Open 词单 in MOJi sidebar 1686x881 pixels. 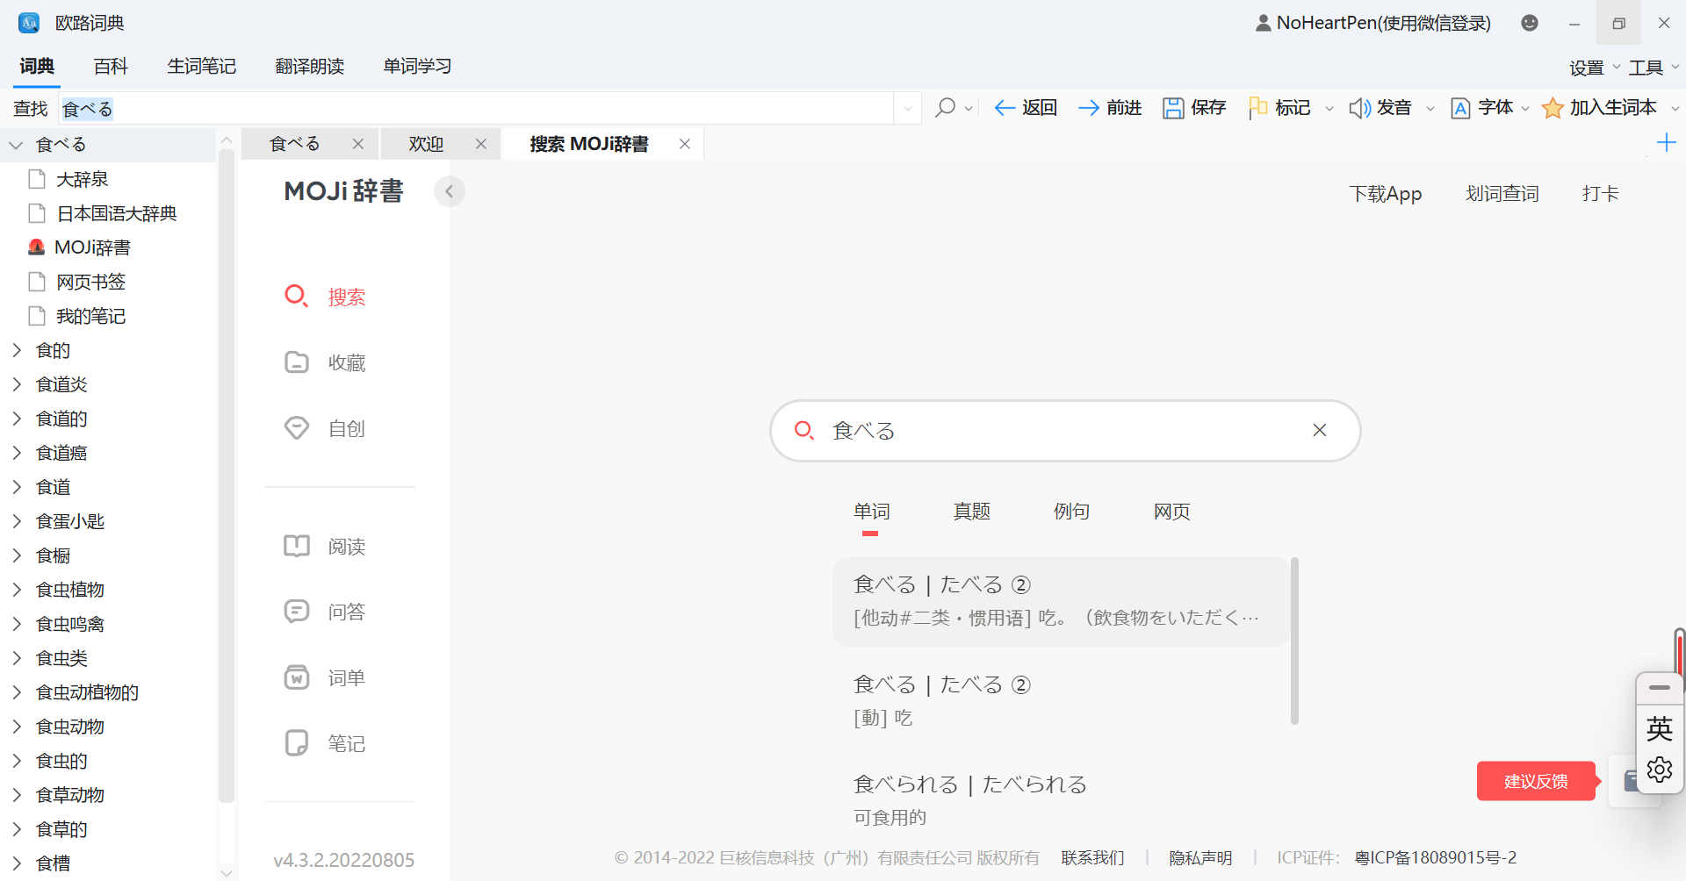[324, 677]
